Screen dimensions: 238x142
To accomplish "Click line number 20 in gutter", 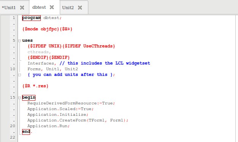I will 13,126.
